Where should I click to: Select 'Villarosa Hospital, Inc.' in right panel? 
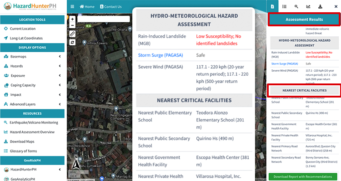[319, 136]
